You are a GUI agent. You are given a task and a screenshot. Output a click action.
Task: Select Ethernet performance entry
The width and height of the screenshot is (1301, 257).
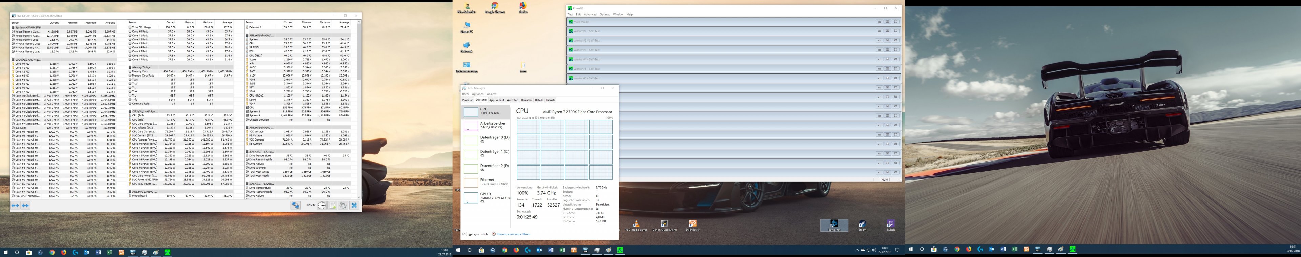coord(487,182)
